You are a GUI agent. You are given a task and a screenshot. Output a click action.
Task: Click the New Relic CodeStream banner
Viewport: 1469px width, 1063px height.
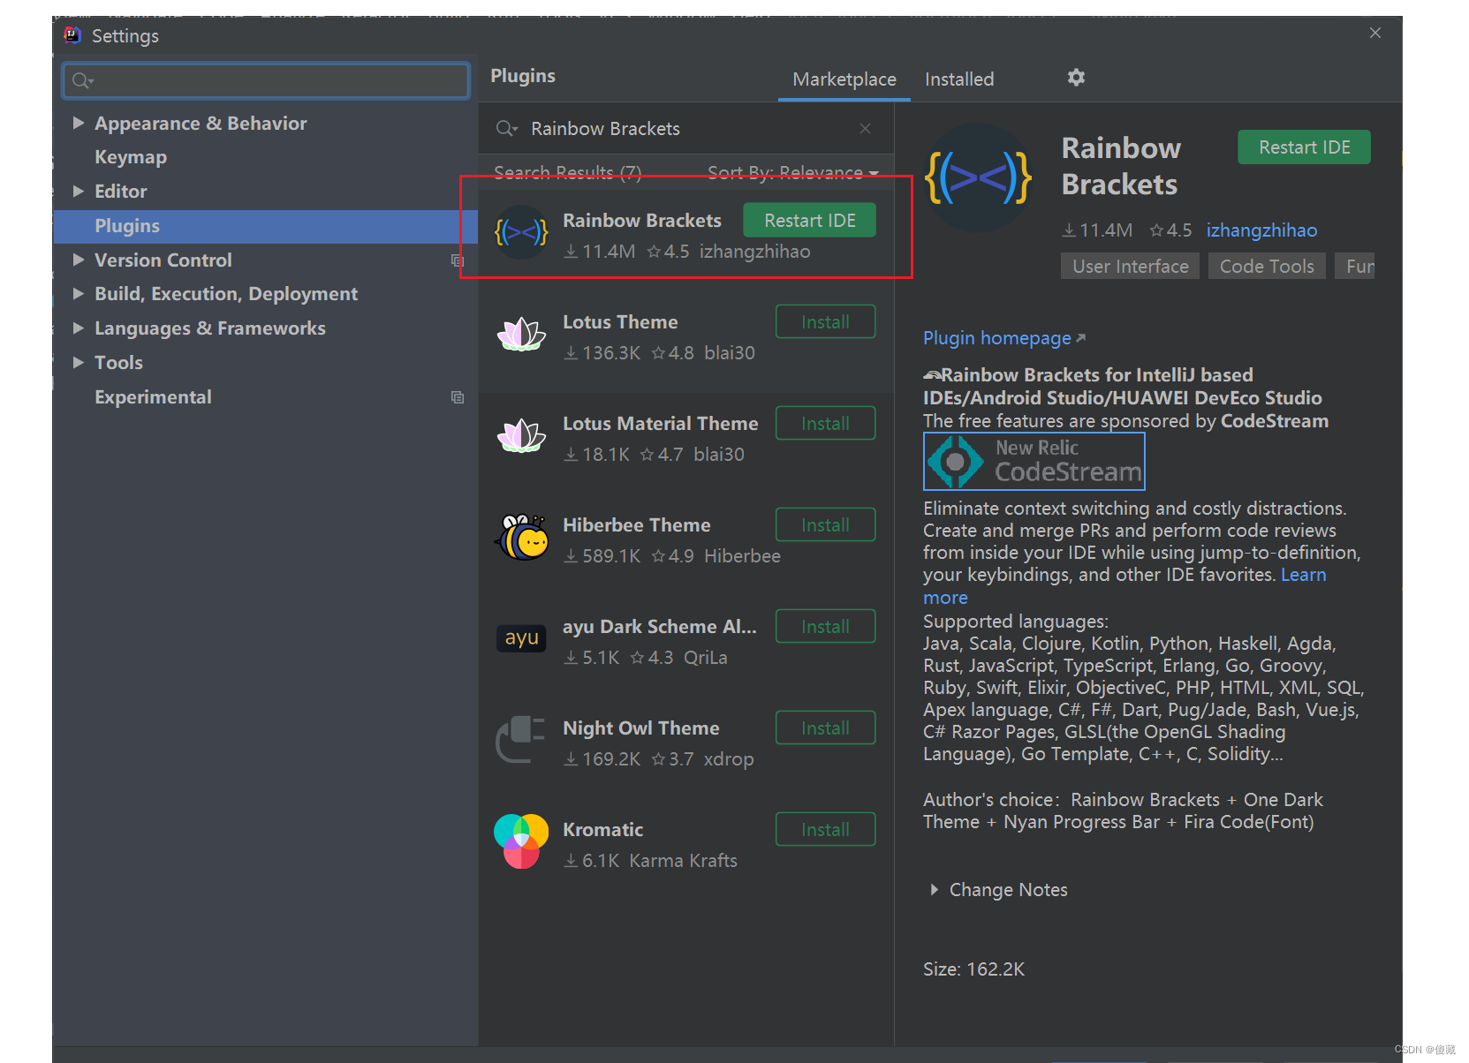(x=1034, y=461)
